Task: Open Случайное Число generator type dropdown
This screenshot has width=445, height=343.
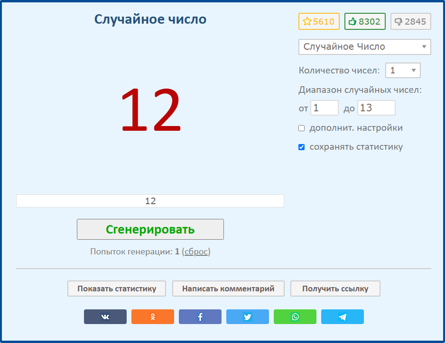Action: coord(365,47)
